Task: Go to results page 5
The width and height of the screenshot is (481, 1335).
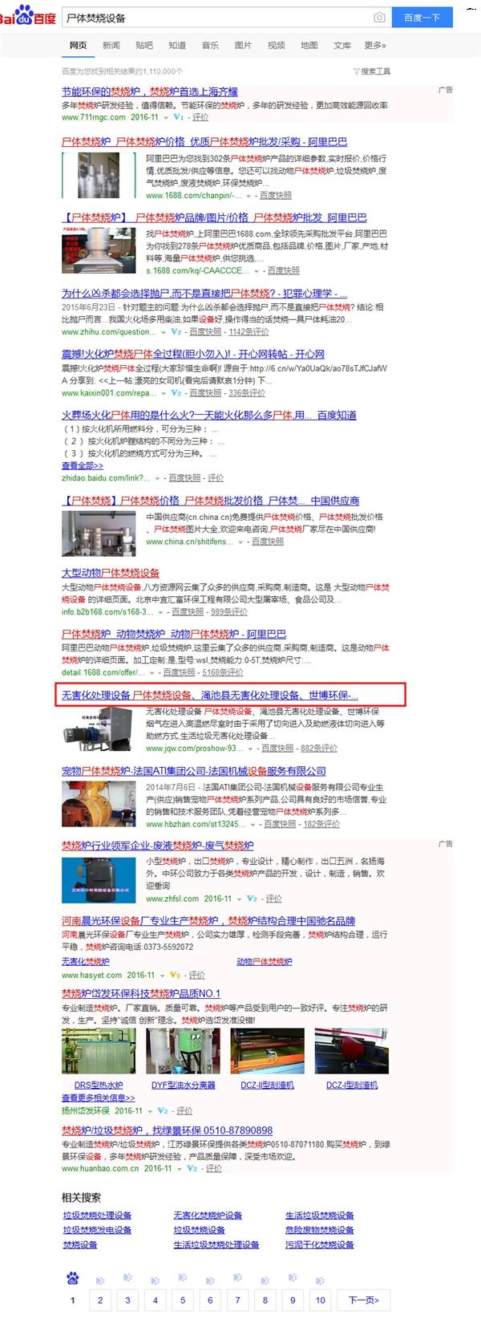Action: coord(183,1301)
